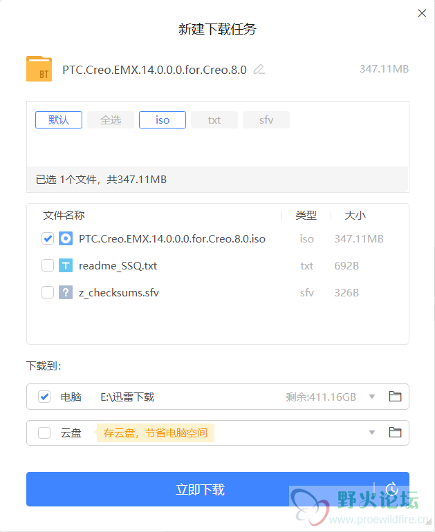Click the 立即下载 button

(x=200, y=489)
